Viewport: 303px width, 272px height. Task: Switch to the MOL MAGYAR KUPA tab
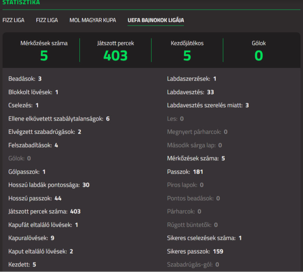[93, 20]
